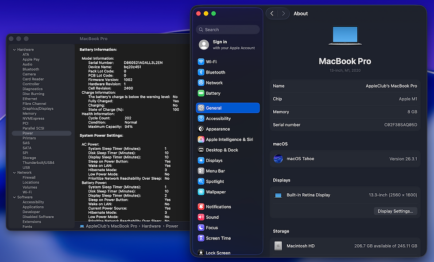Select Locations under Network section
Screen dimensions: 434x262
pos(31,183)
